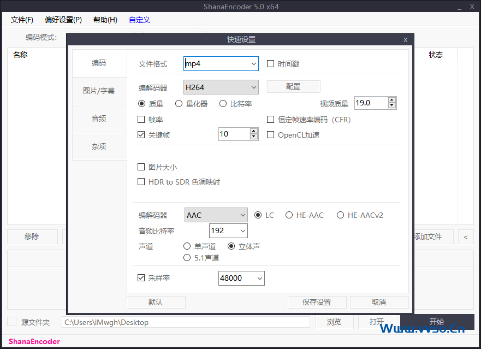Click the 保存设置 button
This screenshot has height=349, width=481.
click(317, 302)
